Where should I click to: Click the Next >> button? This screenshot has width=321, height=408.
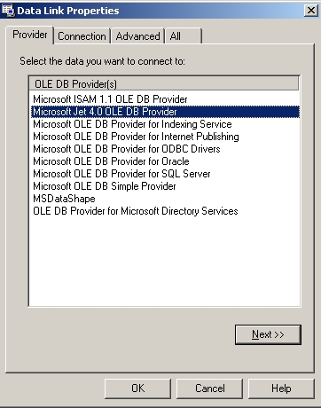[x=268, y=334]
